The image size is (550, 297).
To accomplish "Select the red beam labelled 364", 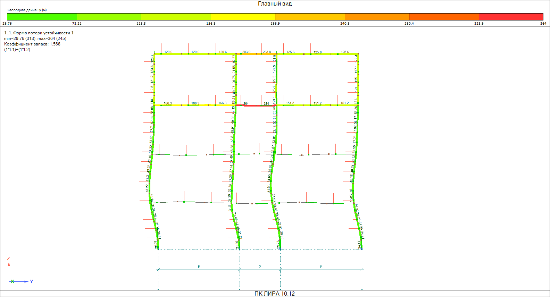I will 256,105.
